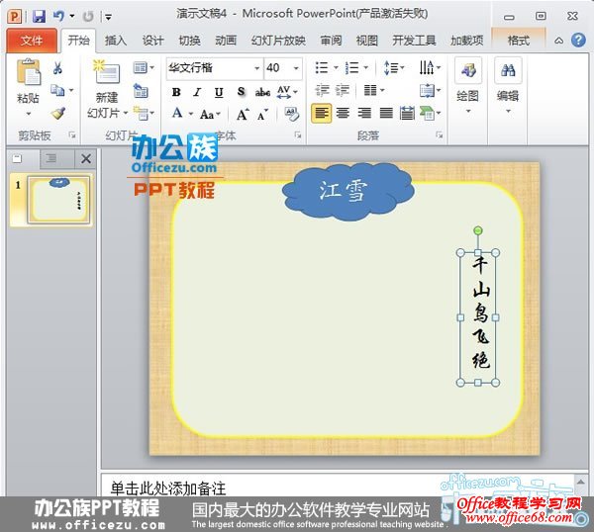Click the Help question mark icon
Viewport: 594px width, 532px height.
(x=577, y=41)
